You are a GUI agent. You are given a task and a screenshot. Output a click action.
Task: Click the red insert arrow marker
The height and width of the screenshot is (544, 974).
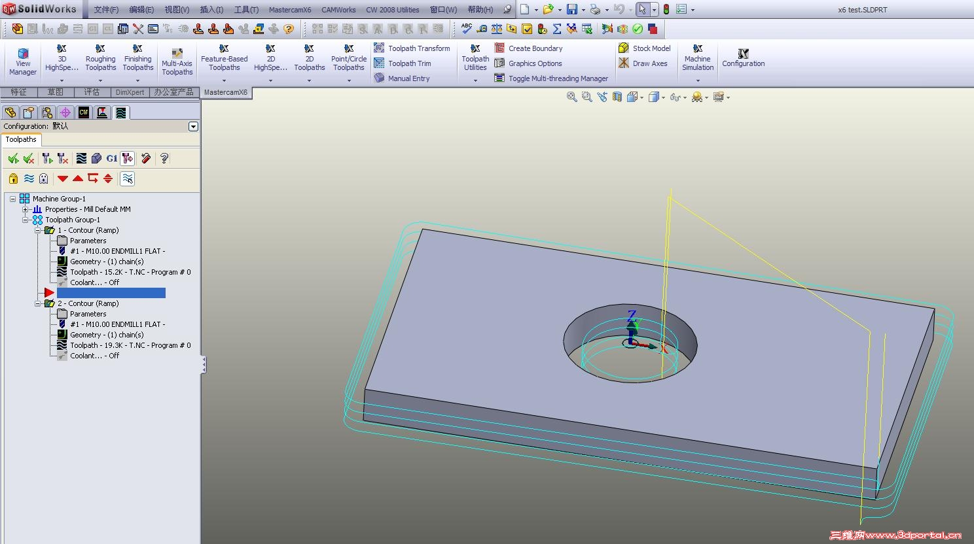pos(50,293)
